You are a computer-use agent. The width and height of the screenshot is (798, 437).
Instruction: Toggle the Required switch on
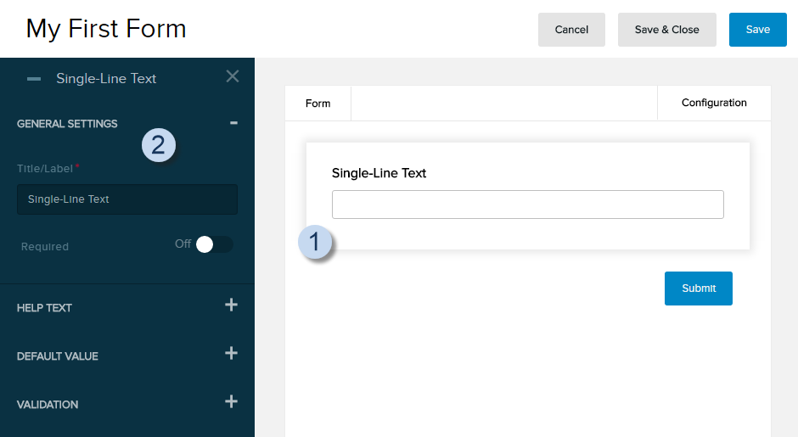tap(213, 244)
